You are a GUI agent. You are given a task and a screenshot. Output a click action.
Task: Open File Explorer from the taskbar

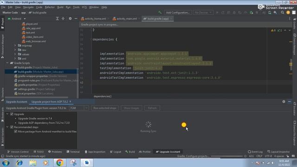[33, 163]
